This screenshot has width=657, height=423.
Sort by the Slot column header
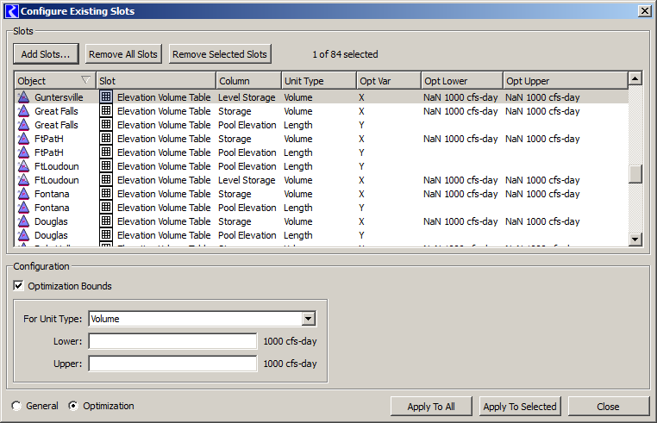156,80
